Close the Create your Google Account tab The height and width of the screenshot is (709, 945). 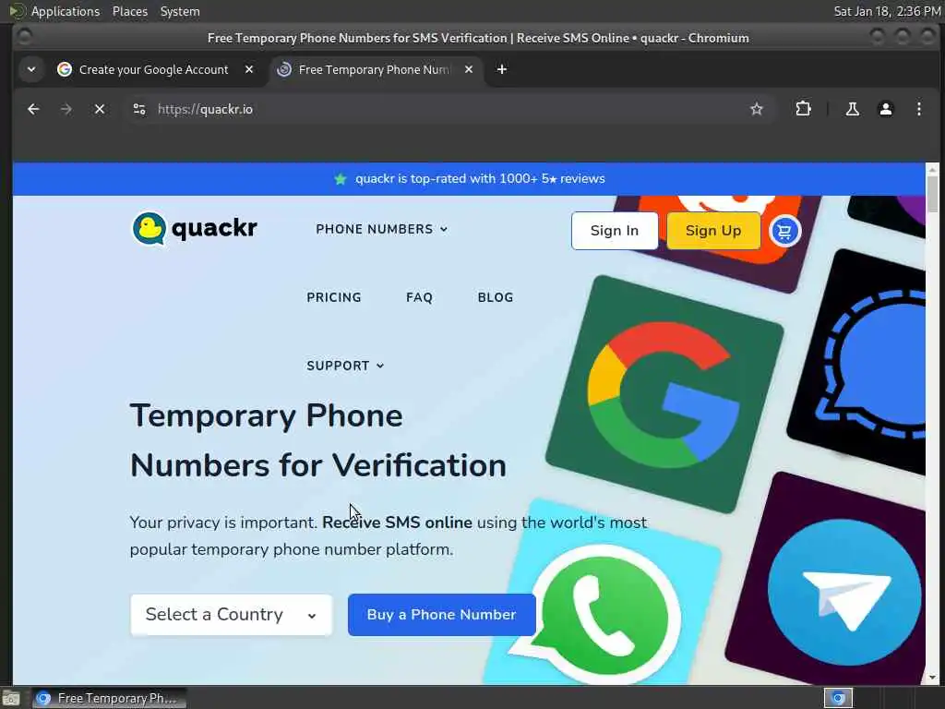pyautogui.click(x=249, y=69)
